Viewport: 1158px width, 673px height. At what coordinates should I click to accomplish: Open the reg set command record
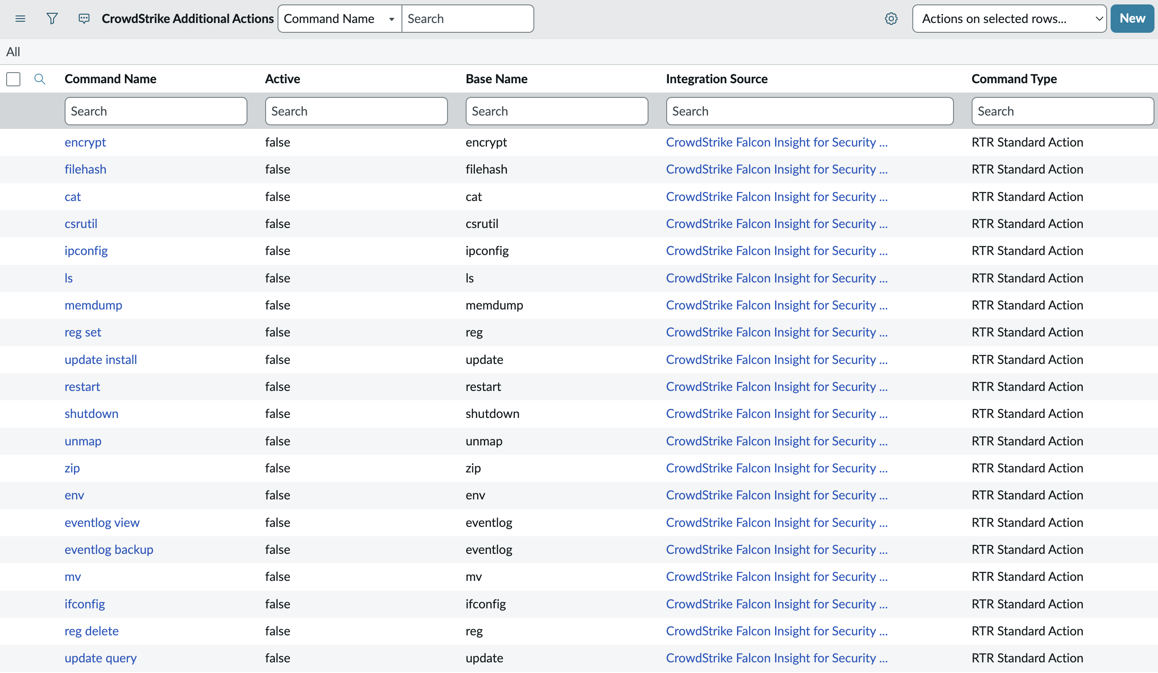(x=83, y=333)
